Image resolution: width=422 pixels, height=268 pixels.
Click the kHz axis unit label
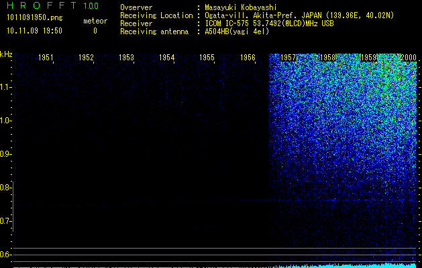(x=6, y=54)
